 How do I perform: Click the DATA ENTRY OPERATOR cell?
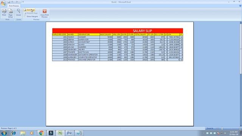pos(89,54)
